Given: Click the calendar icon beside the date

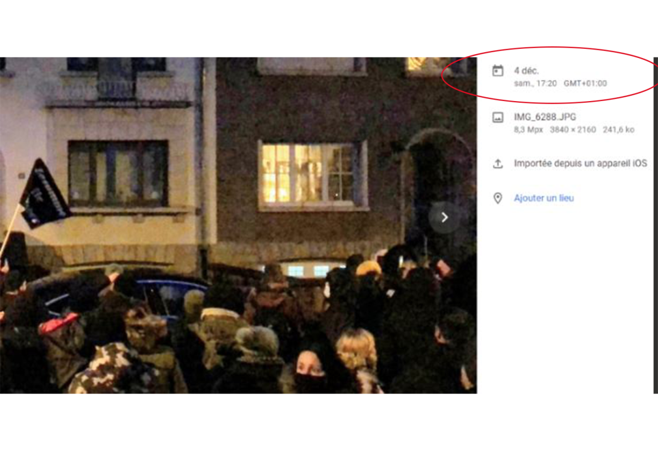Looking at the screenshot, I should tap(498, 71).
